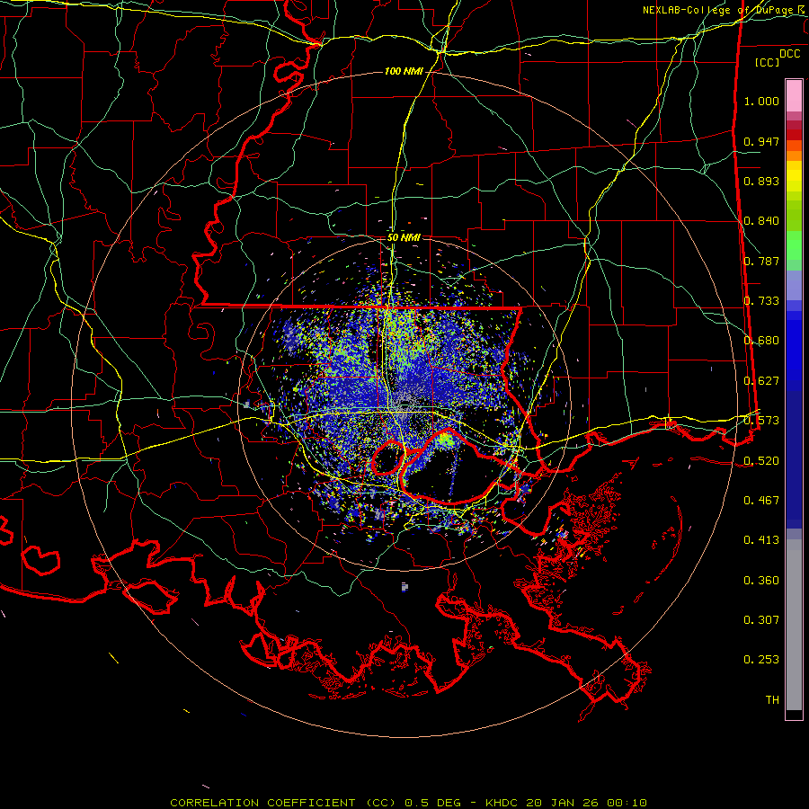The image size is (809, 809).
Task: Click CORRELATION COEFFICIENT (CC) caption text
Action: pyautogui.click(x=283, y=803)
